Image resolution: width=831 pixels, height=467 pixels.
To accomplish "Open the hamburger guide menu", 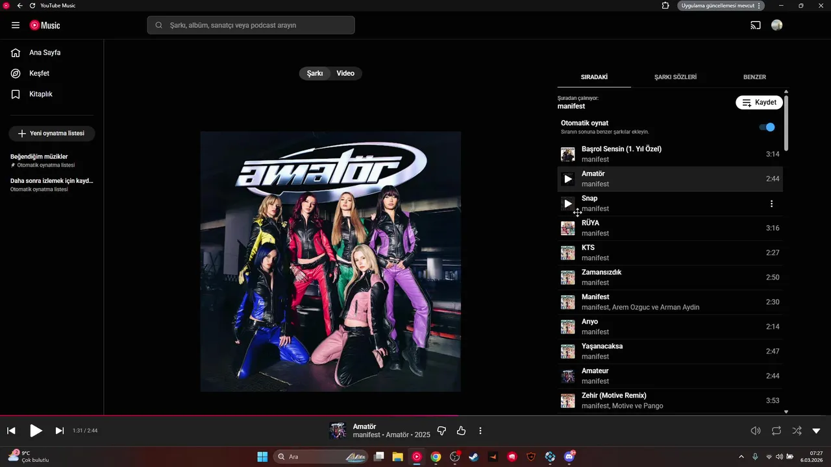I will [16, 25].
